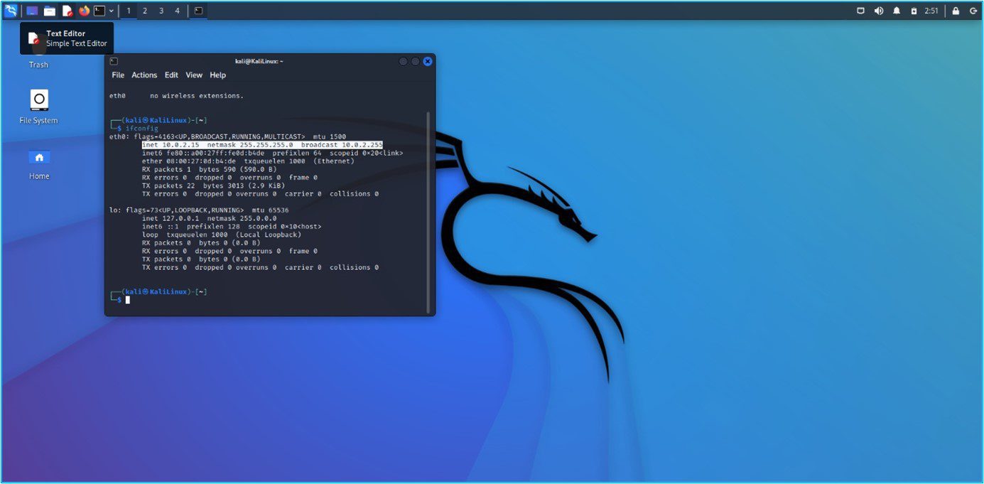
Task: Open the Edit menu in terminal
Action: tap(171, 75)
